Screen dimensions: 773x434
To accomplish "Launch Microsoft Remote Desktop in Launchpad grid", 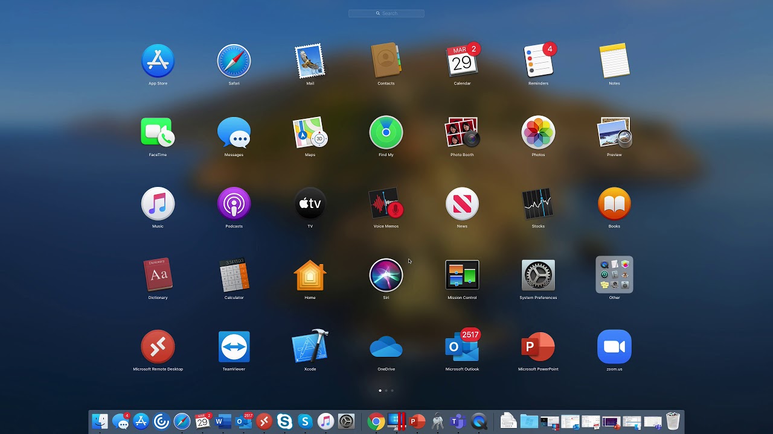I will [158, 347].
